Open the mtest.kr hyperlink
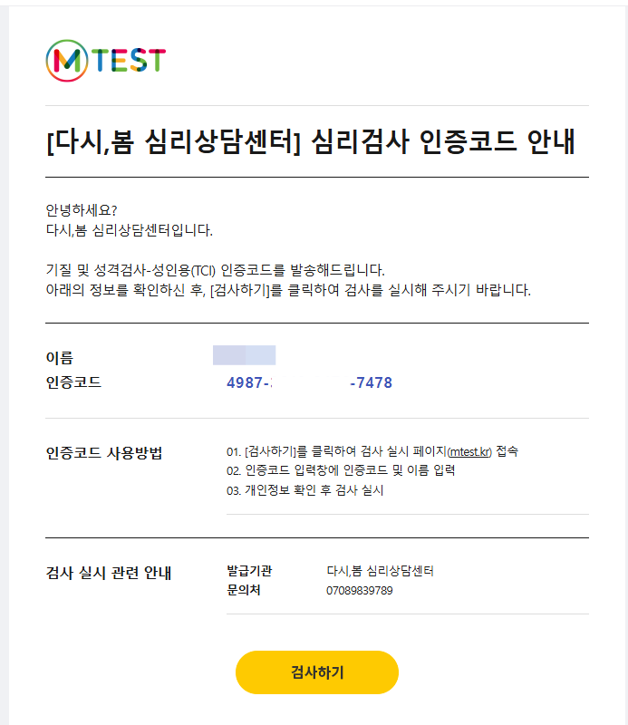 tap(469, 450)
